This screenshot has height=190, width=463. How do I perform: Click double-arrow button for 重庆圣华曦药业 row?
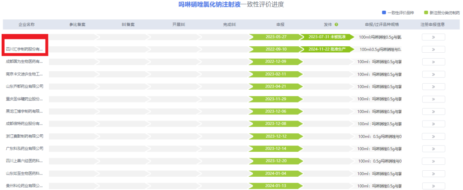point(433,99)
